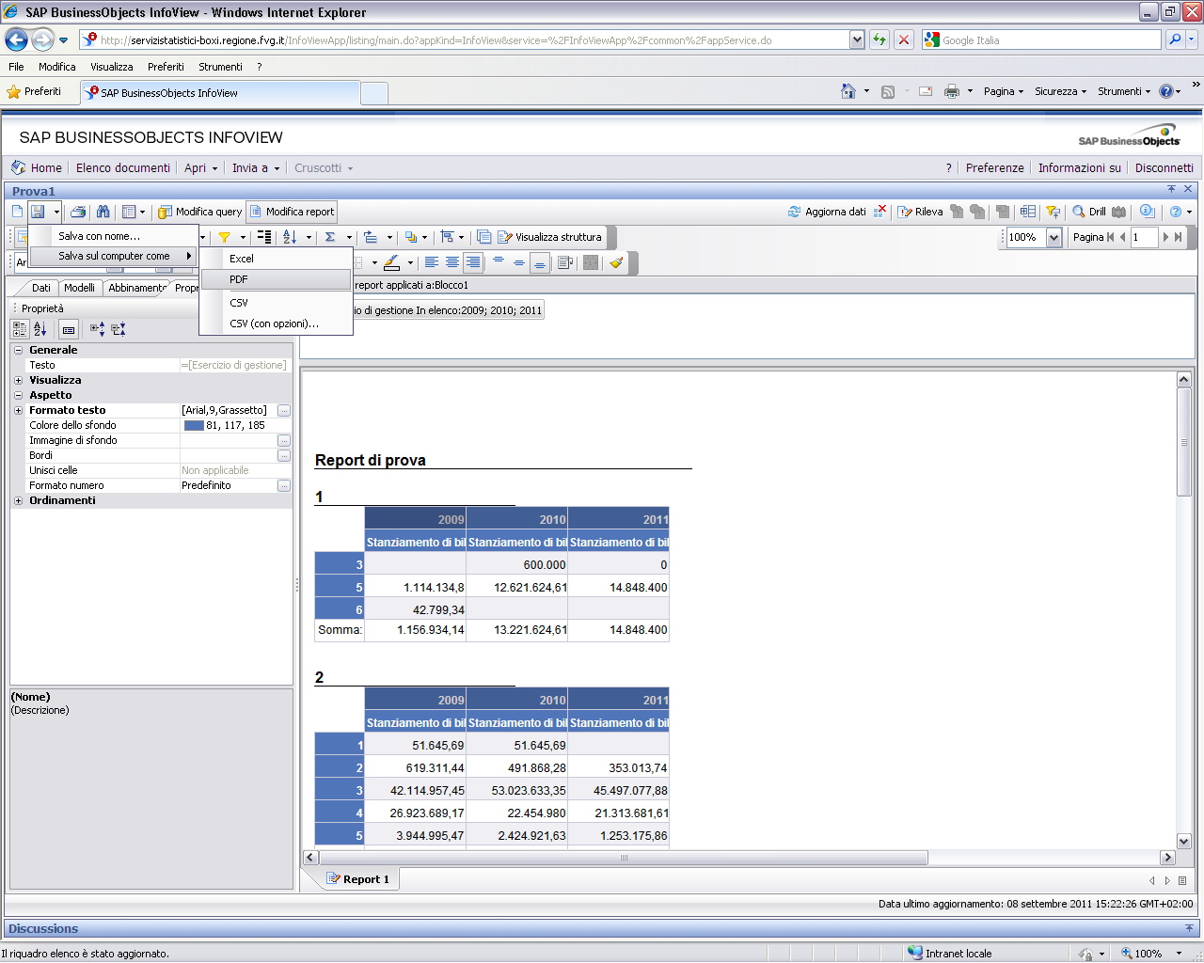The height and width of the screenshot is (963, 1204).
Task: Click the alphabetical sort icon in Proprietà
Action: coord(40,329)
